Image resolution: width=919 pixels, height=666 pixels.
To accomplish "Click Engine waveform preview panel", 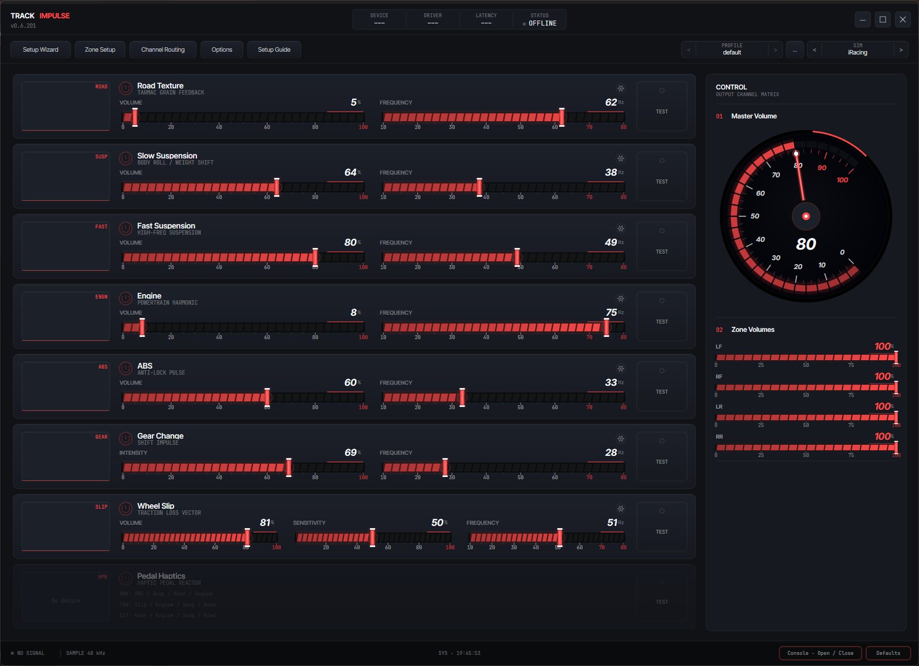I will point(66,316).
